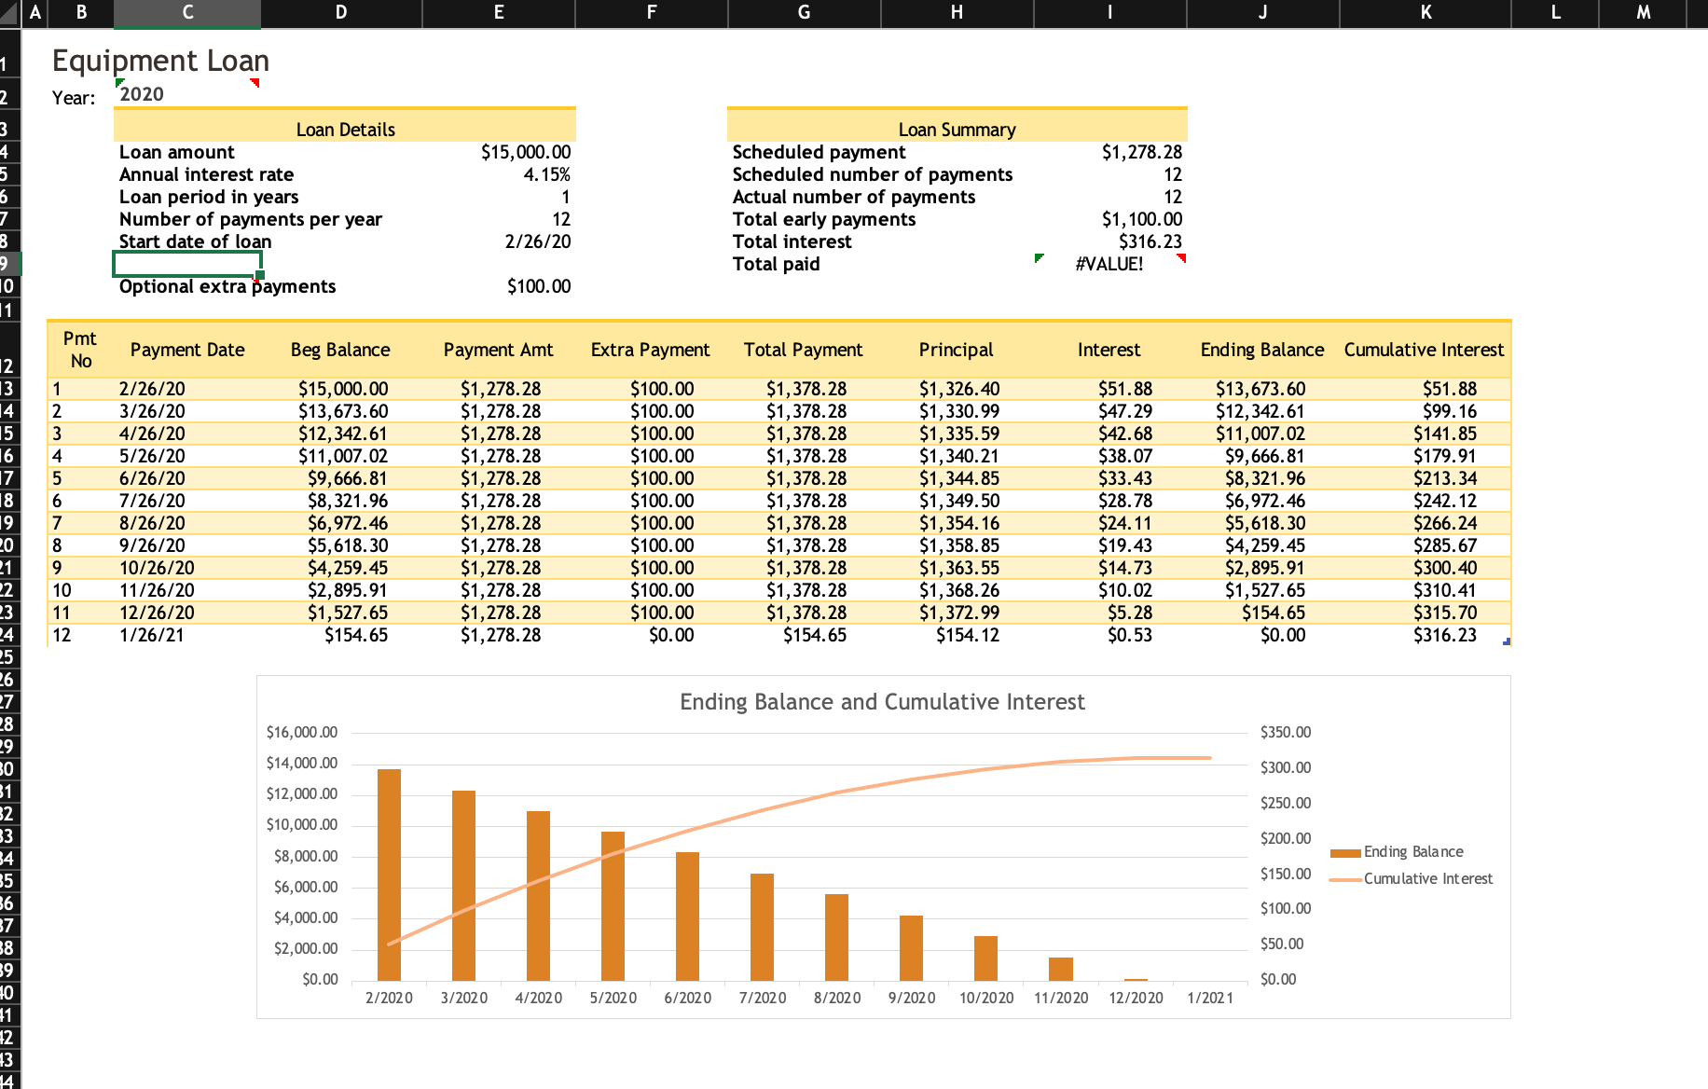The width and height of the screenshot is (1708, 1089).
Task: Click the Number of payments per year label
Action: pos(251,219)
